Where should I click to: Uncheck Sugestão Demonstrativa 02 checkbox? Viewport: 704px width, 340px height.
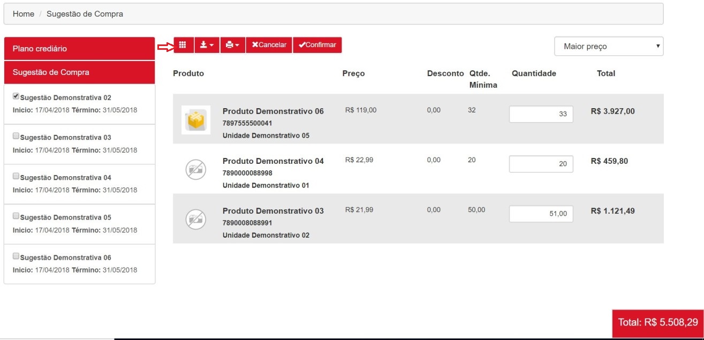pos(16,96)
